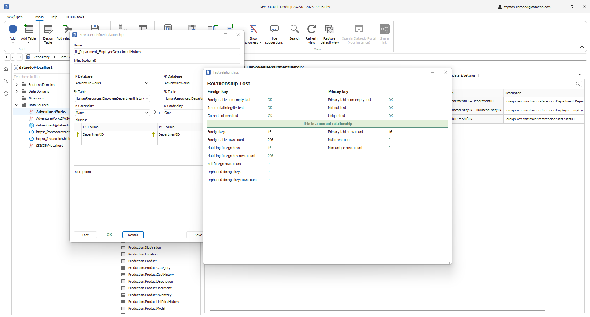This screenshot has height=317, width=590.
Task: Click the Test button
Action: 85,235
